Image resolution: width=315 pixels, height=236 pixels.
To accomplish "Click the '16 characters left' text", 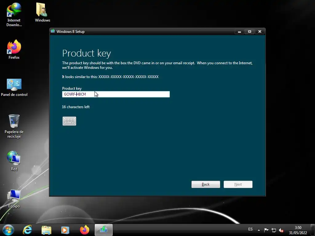I will coord(76,107).
